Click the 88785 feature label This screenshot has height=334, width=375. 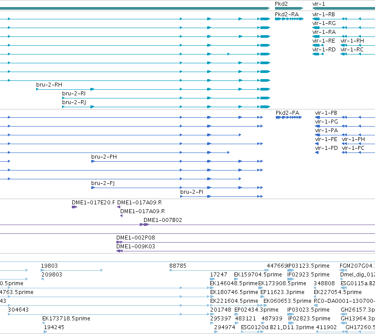[x=178, y=266]
